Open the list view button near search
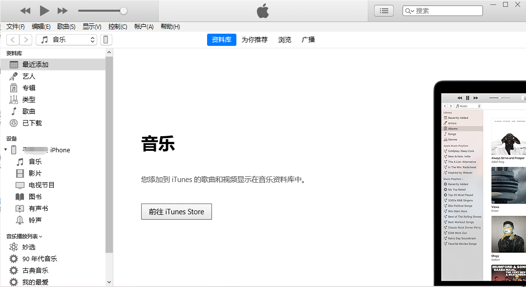The width and height of the screenshot is (526, 287). tap(384, 11)
